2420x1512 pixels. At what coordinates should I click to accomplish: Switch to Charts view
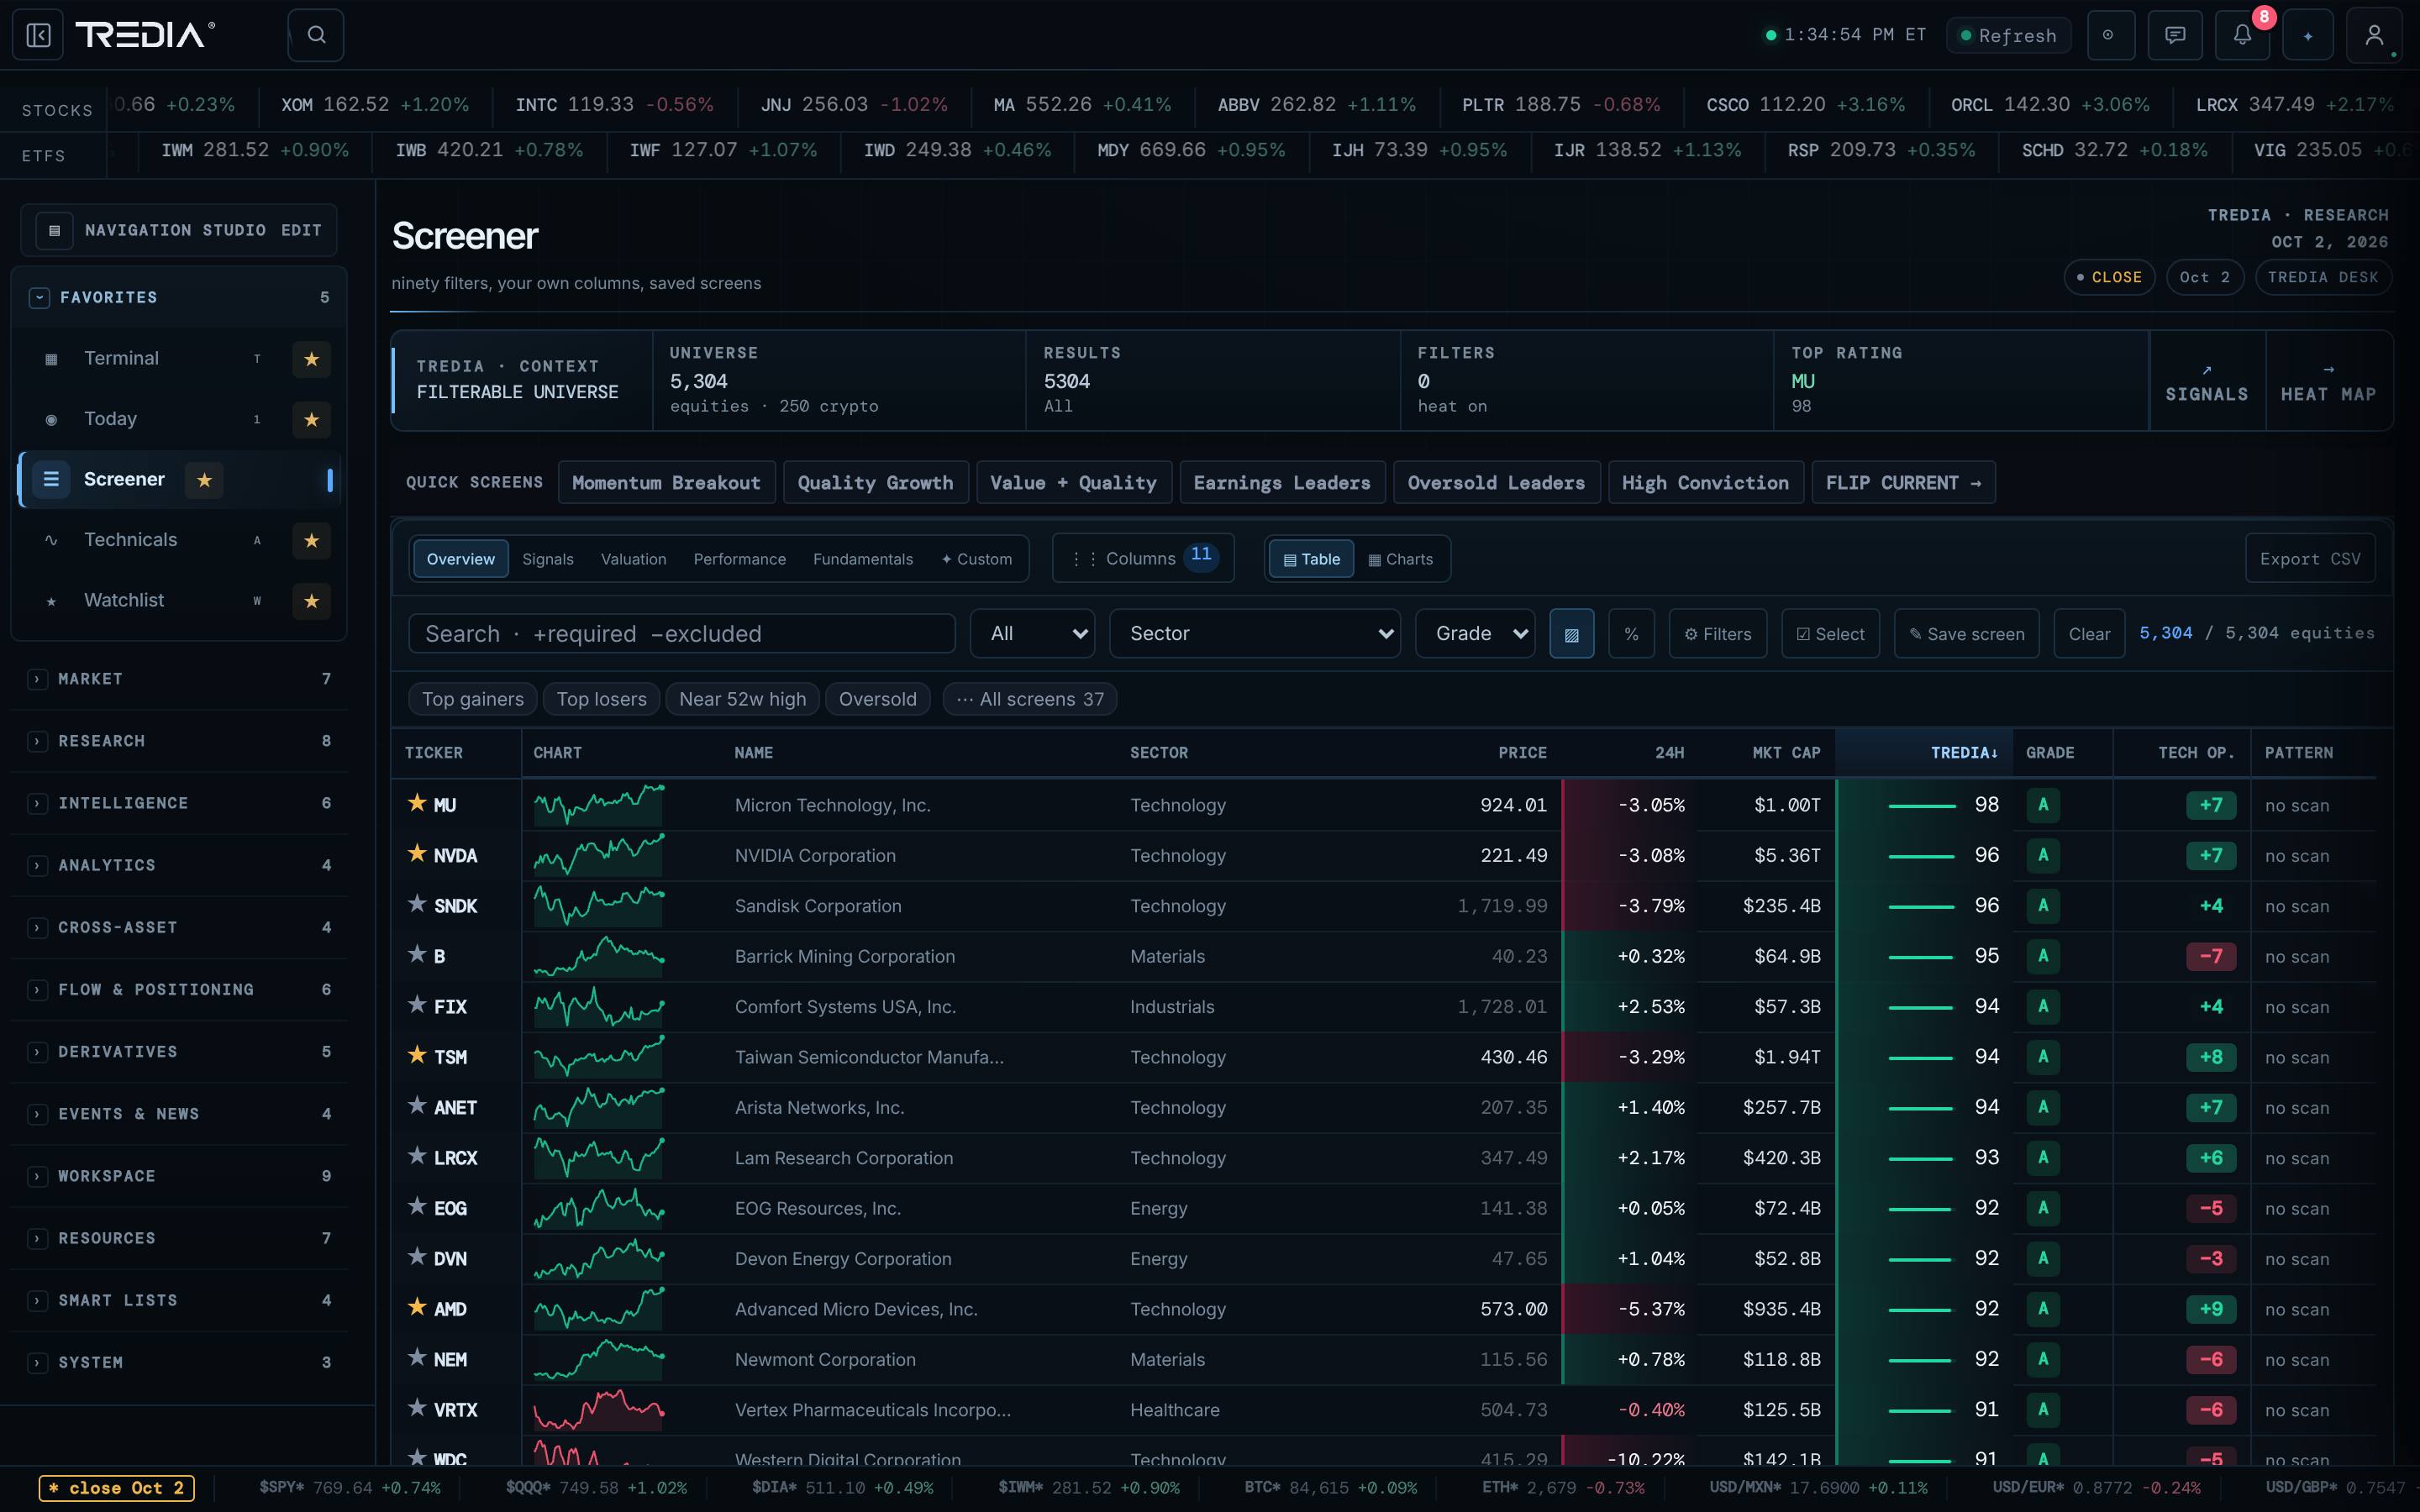[1400, 559]
